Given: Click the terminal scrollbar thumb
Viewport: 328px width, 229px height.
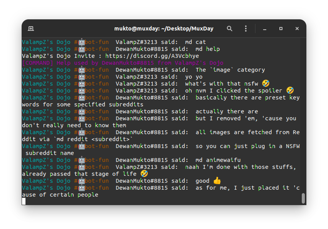Looking at the screenshot, I should 303,198.
